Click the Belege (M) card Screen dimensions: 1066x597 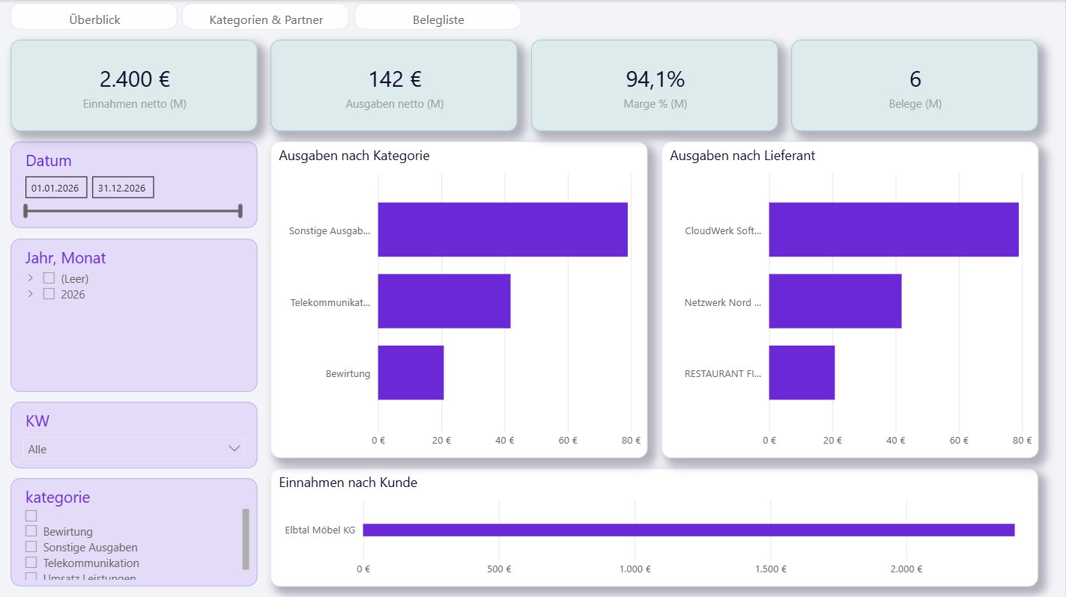[x=915, y=86]
